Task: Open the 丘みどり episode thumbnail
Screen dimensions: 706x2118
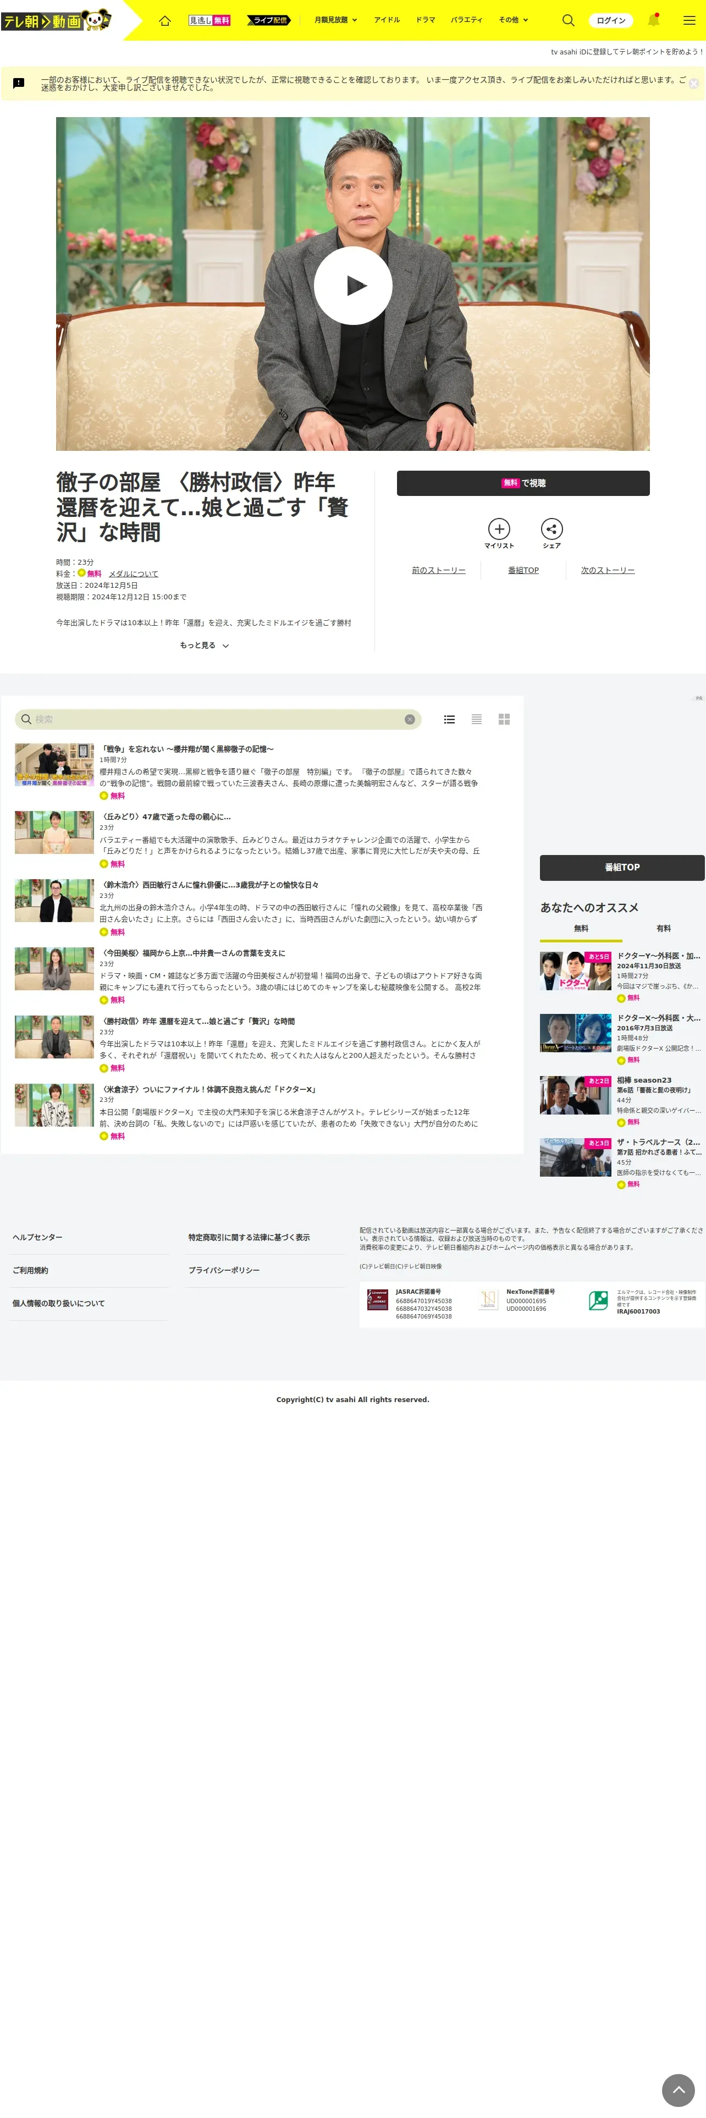Action: coord(54,832)
